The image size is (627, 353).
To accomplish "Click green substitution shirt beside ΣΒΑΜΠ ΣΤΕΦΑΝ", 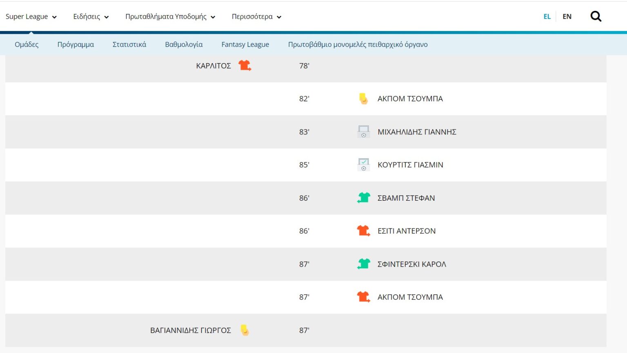I will pos(363,198).
